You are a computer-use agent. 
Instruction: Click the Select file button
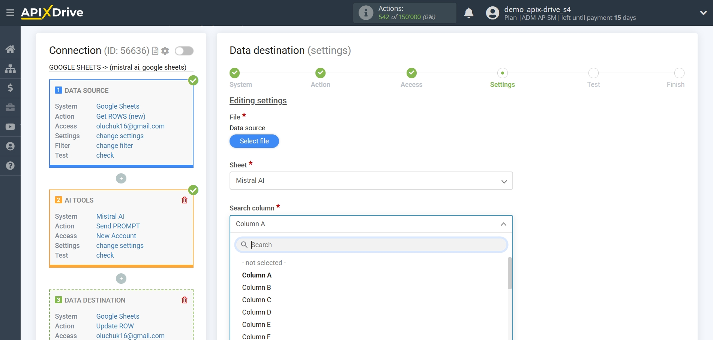[x=254, y=141]
